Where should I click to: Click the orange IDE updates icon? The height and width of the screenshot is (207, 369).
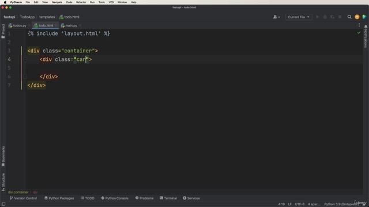click(357, 17)
